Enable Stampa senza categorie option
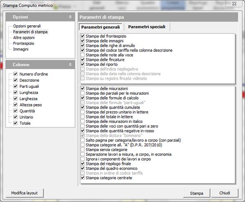This screenshot has width=245, height=202. tap(83, 150)
